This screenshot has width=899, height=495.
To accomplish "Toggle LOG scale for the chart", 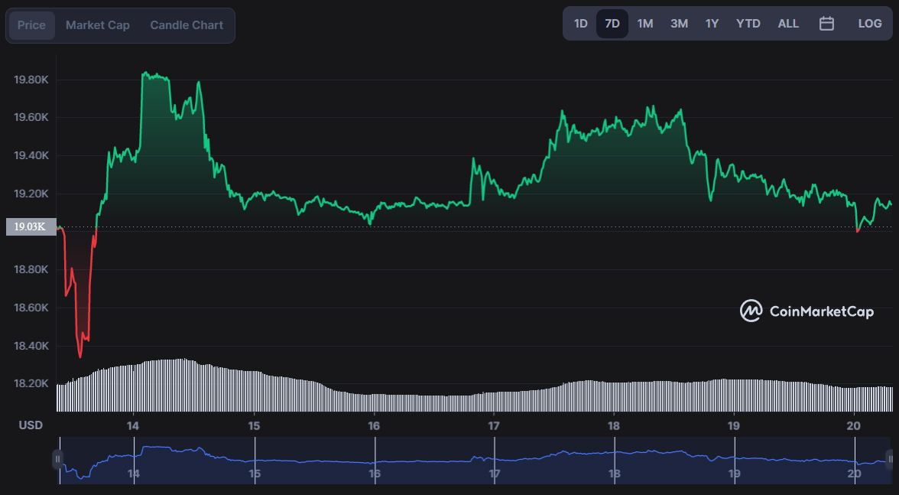I will (870, 24).
